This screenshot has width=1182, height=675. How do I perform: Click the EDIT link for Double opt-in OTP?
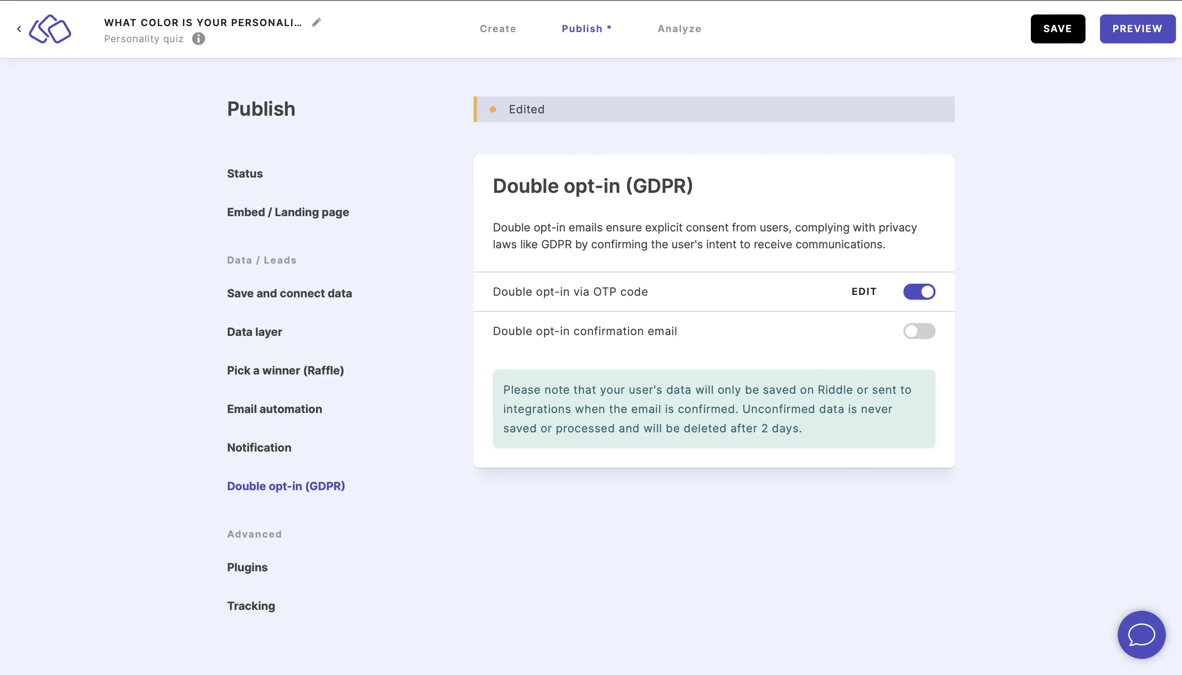[864, 291]
